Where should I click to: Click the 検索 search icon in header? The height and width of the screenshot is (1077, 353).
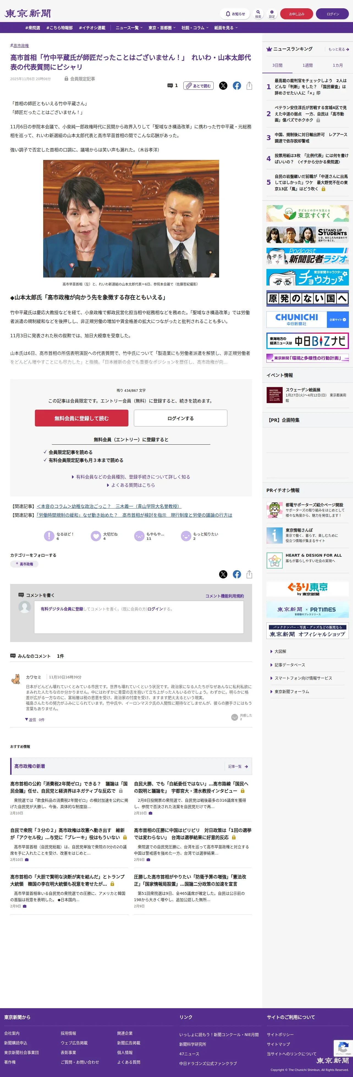[x=258, y=14]
